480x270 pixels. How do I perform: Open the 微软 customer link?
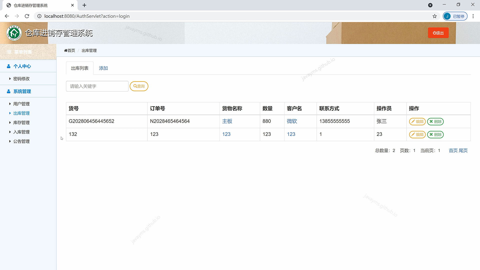[291, 121]
